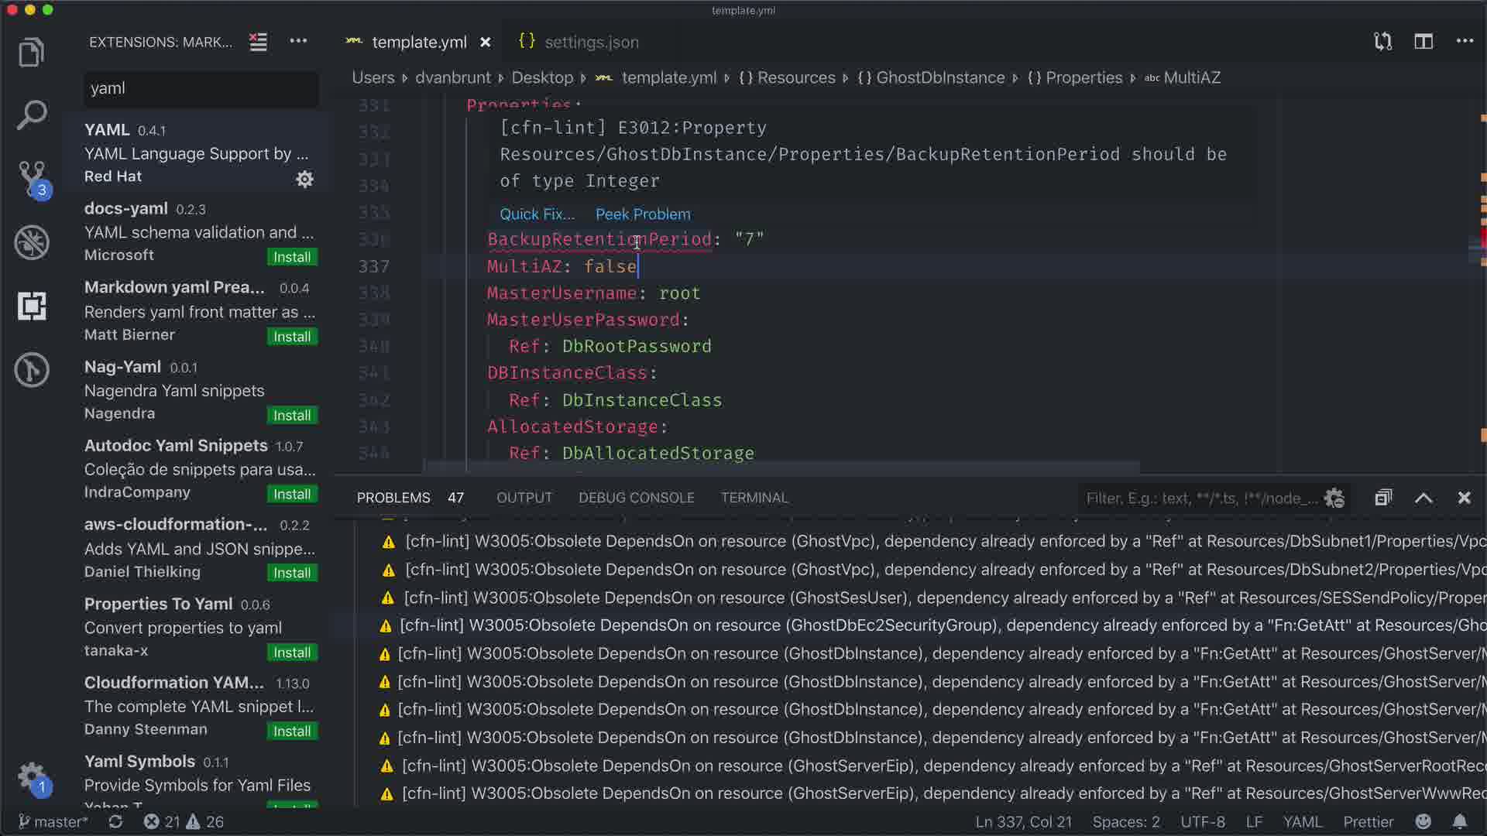The height and width of the screenshot is (836, 1487).
Task: Switch to the TERMINAL panel tab
Action: coord(754,498)
